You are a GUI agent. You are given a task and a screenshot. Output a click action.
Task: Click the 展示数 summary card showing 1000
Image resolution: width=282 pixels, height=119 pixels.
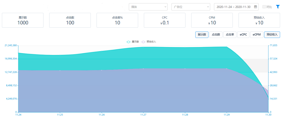(x=23, y=20)
